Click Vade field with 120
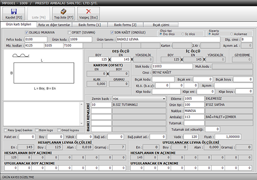Viewport: 257px width, 180px height. point(191,137)
